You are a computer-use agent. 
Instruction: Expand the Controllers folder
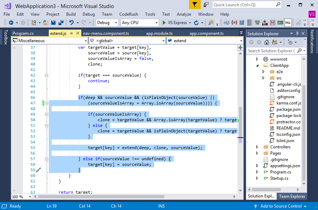click(257, 147)
